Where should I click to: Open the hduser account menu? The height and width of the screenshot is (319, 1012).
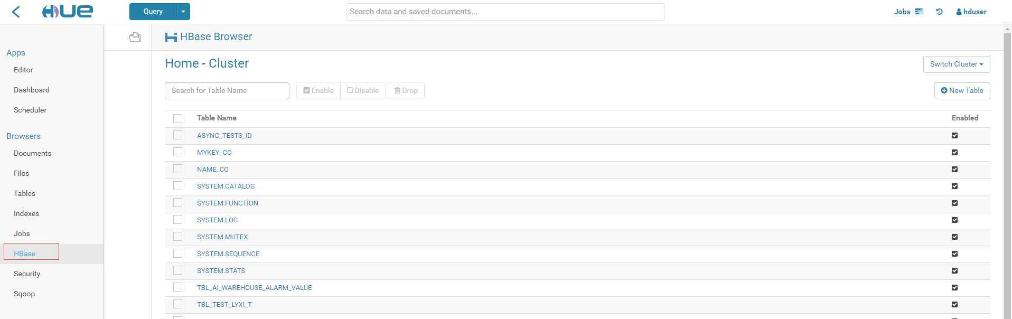(x=971, y=12)
